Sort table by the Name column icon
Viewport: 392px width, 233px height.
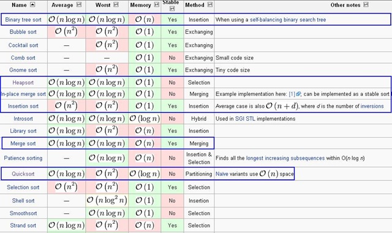[32, 4]
